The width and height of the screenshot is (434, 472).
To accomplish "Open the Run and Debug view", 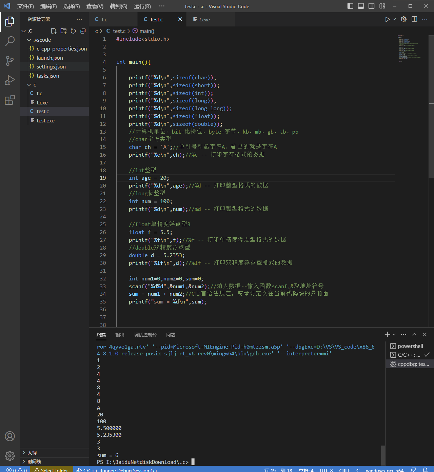I will point(10,80).
